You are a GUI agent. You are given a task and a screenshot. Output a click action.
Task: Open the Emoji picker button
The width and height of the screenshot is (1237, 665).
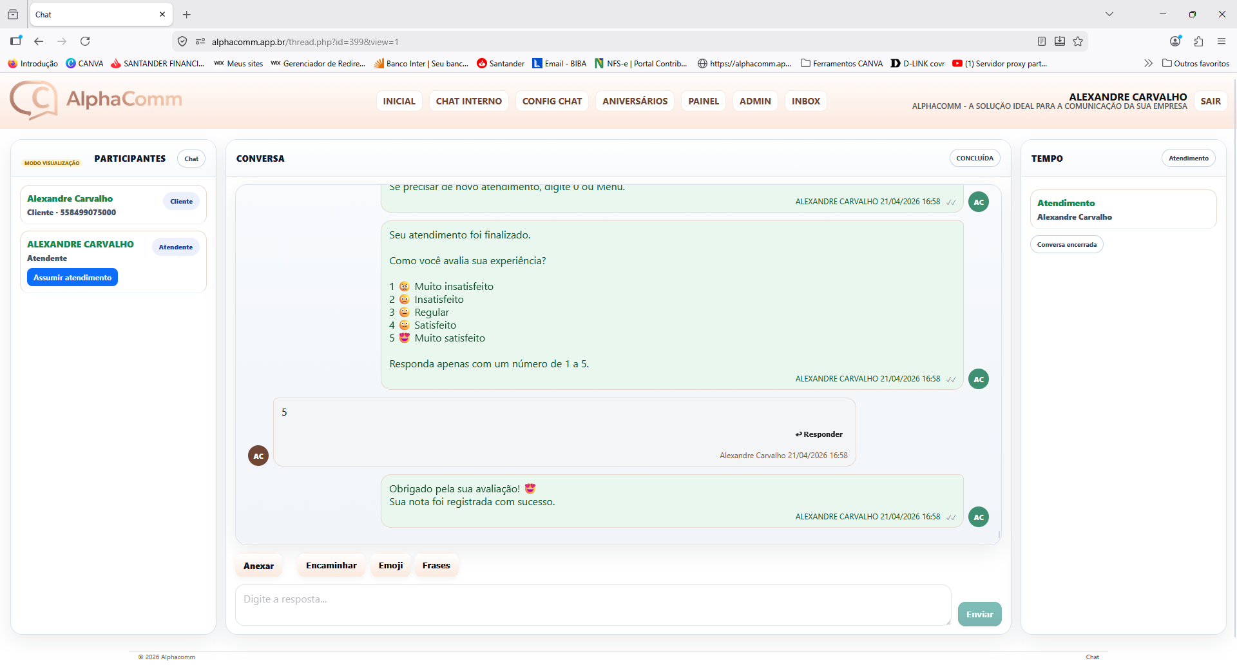click(x=390, y=565)
